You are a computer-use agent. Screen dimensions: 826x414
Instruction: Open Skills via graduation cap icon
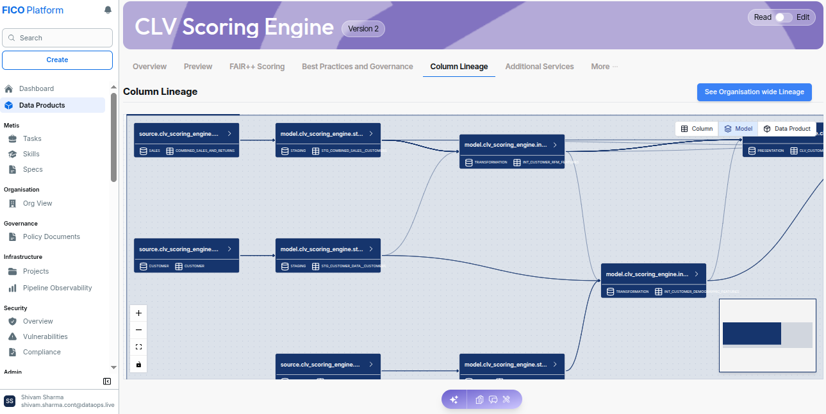[x=12, y=154]
